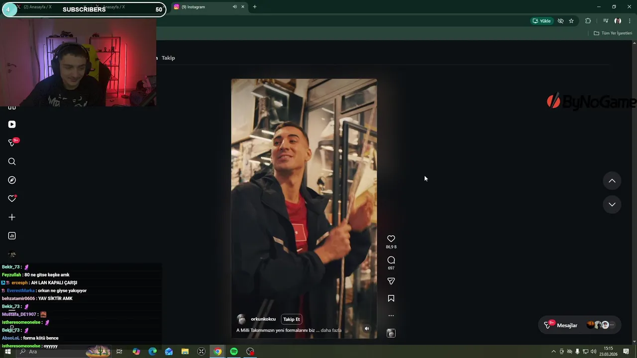The width and height of the screenshot is (637, 358).
Task: Open the clock showing 15:15
Action: (x=608, y=352)
